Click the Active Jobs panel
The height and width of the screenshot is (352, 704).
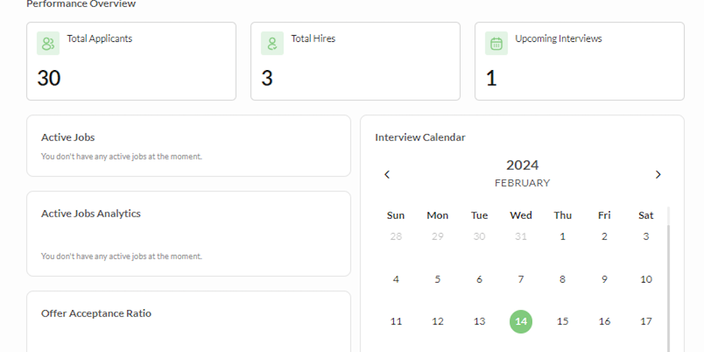(x=188, y=146)
